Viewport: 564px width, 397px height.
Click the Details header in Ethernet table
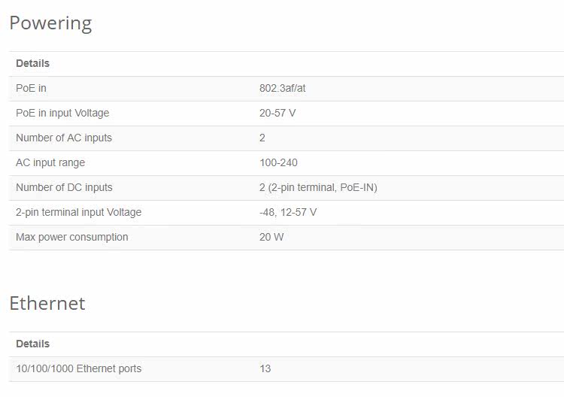point(33,344)
